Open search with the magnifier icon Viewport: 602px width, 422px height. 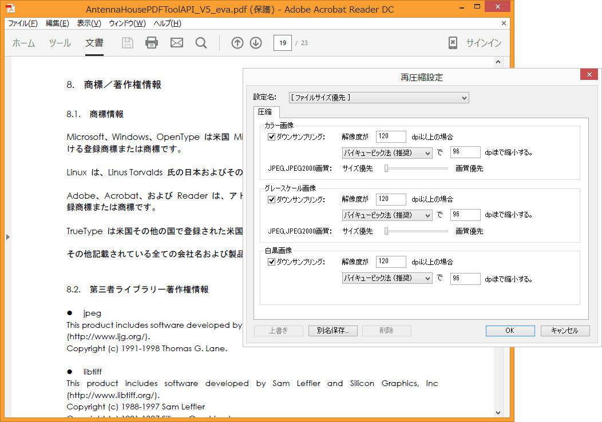tap(201, 43)
